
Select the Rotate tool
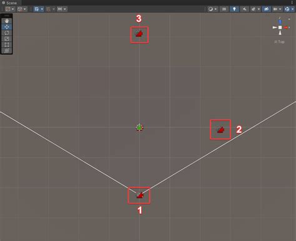[7, 33]
